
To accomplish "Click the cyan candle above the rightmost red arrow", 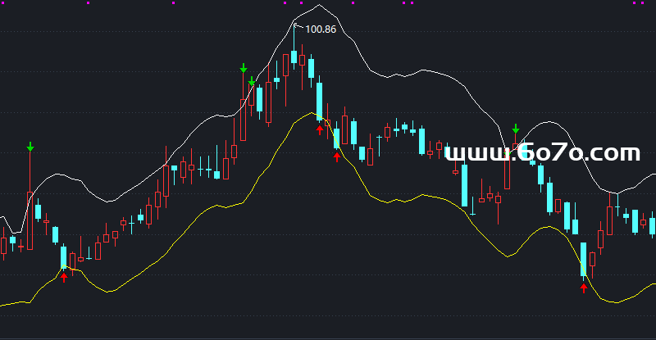I will coord(584,259).
